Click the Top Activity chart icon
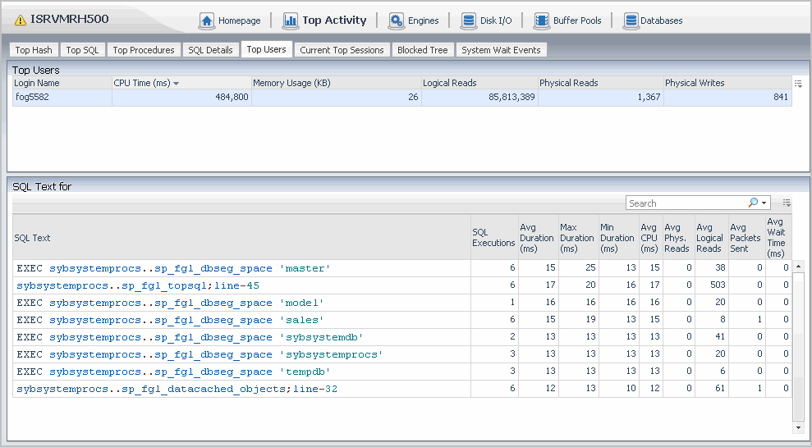The width and height of the screenshot is (812, 447). (291, 21)
